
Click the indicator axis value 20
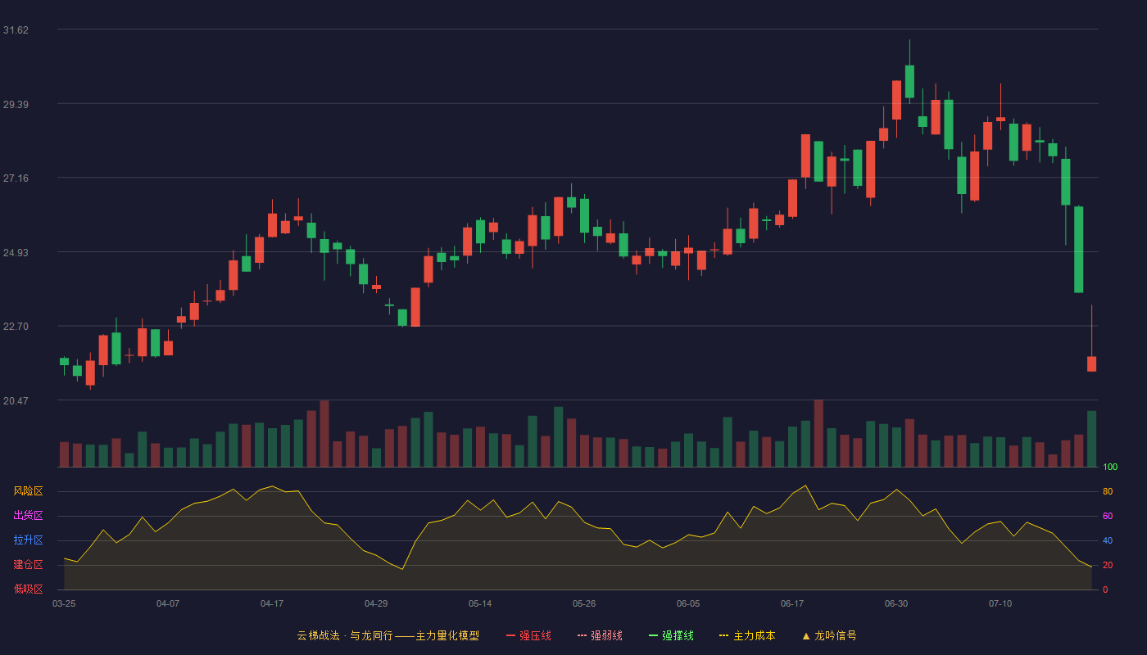coord(1108,565)
